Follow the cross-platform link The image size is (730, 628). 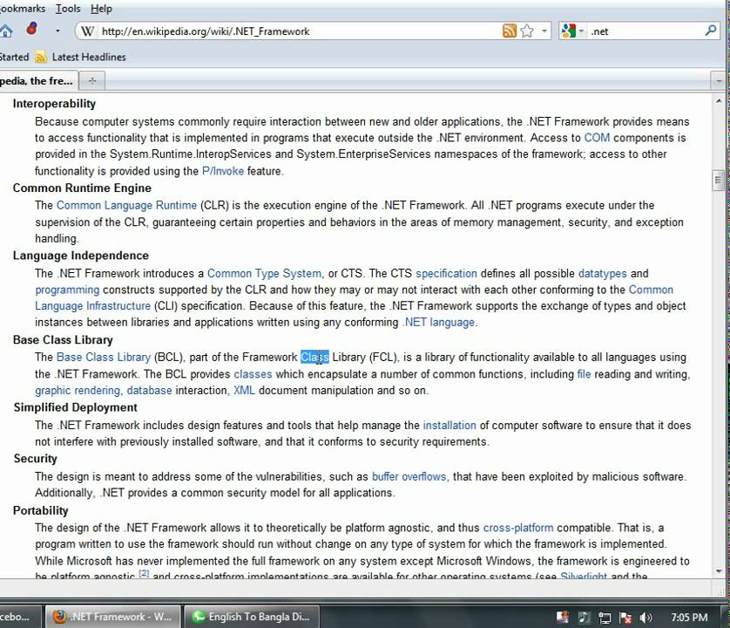[518, 528]
